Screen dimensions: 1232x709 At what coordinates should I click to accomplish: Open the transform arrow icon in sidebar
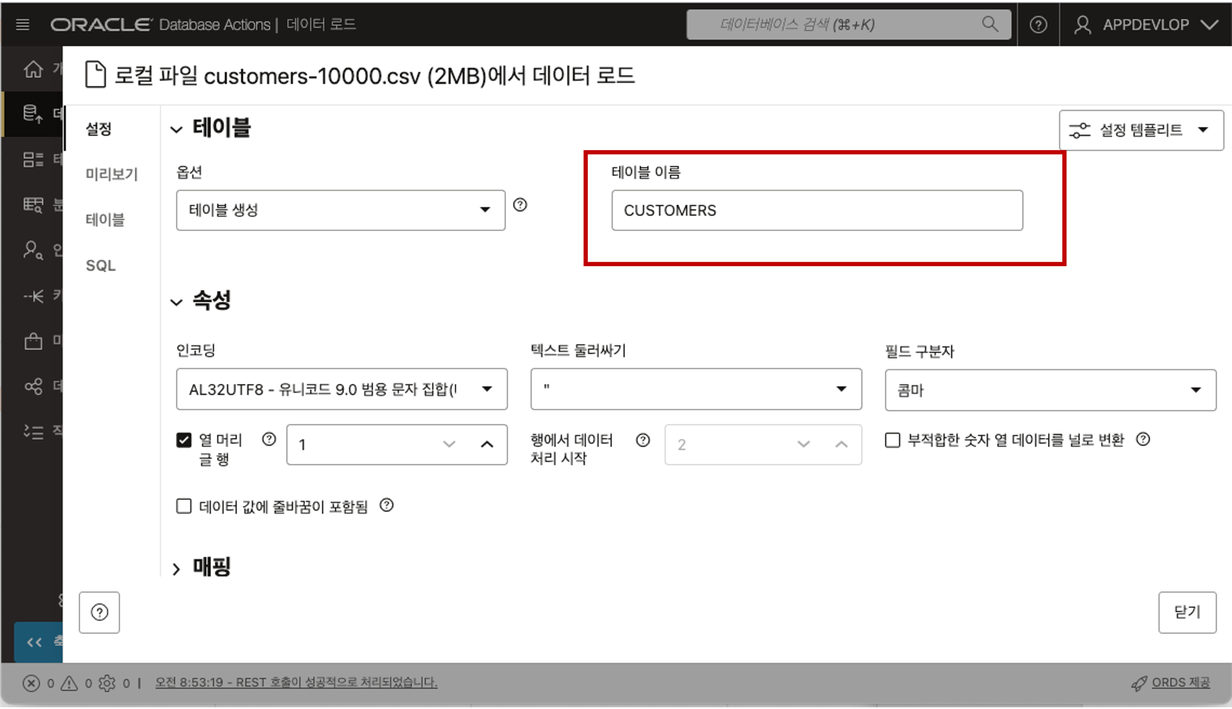click(33, 296)
